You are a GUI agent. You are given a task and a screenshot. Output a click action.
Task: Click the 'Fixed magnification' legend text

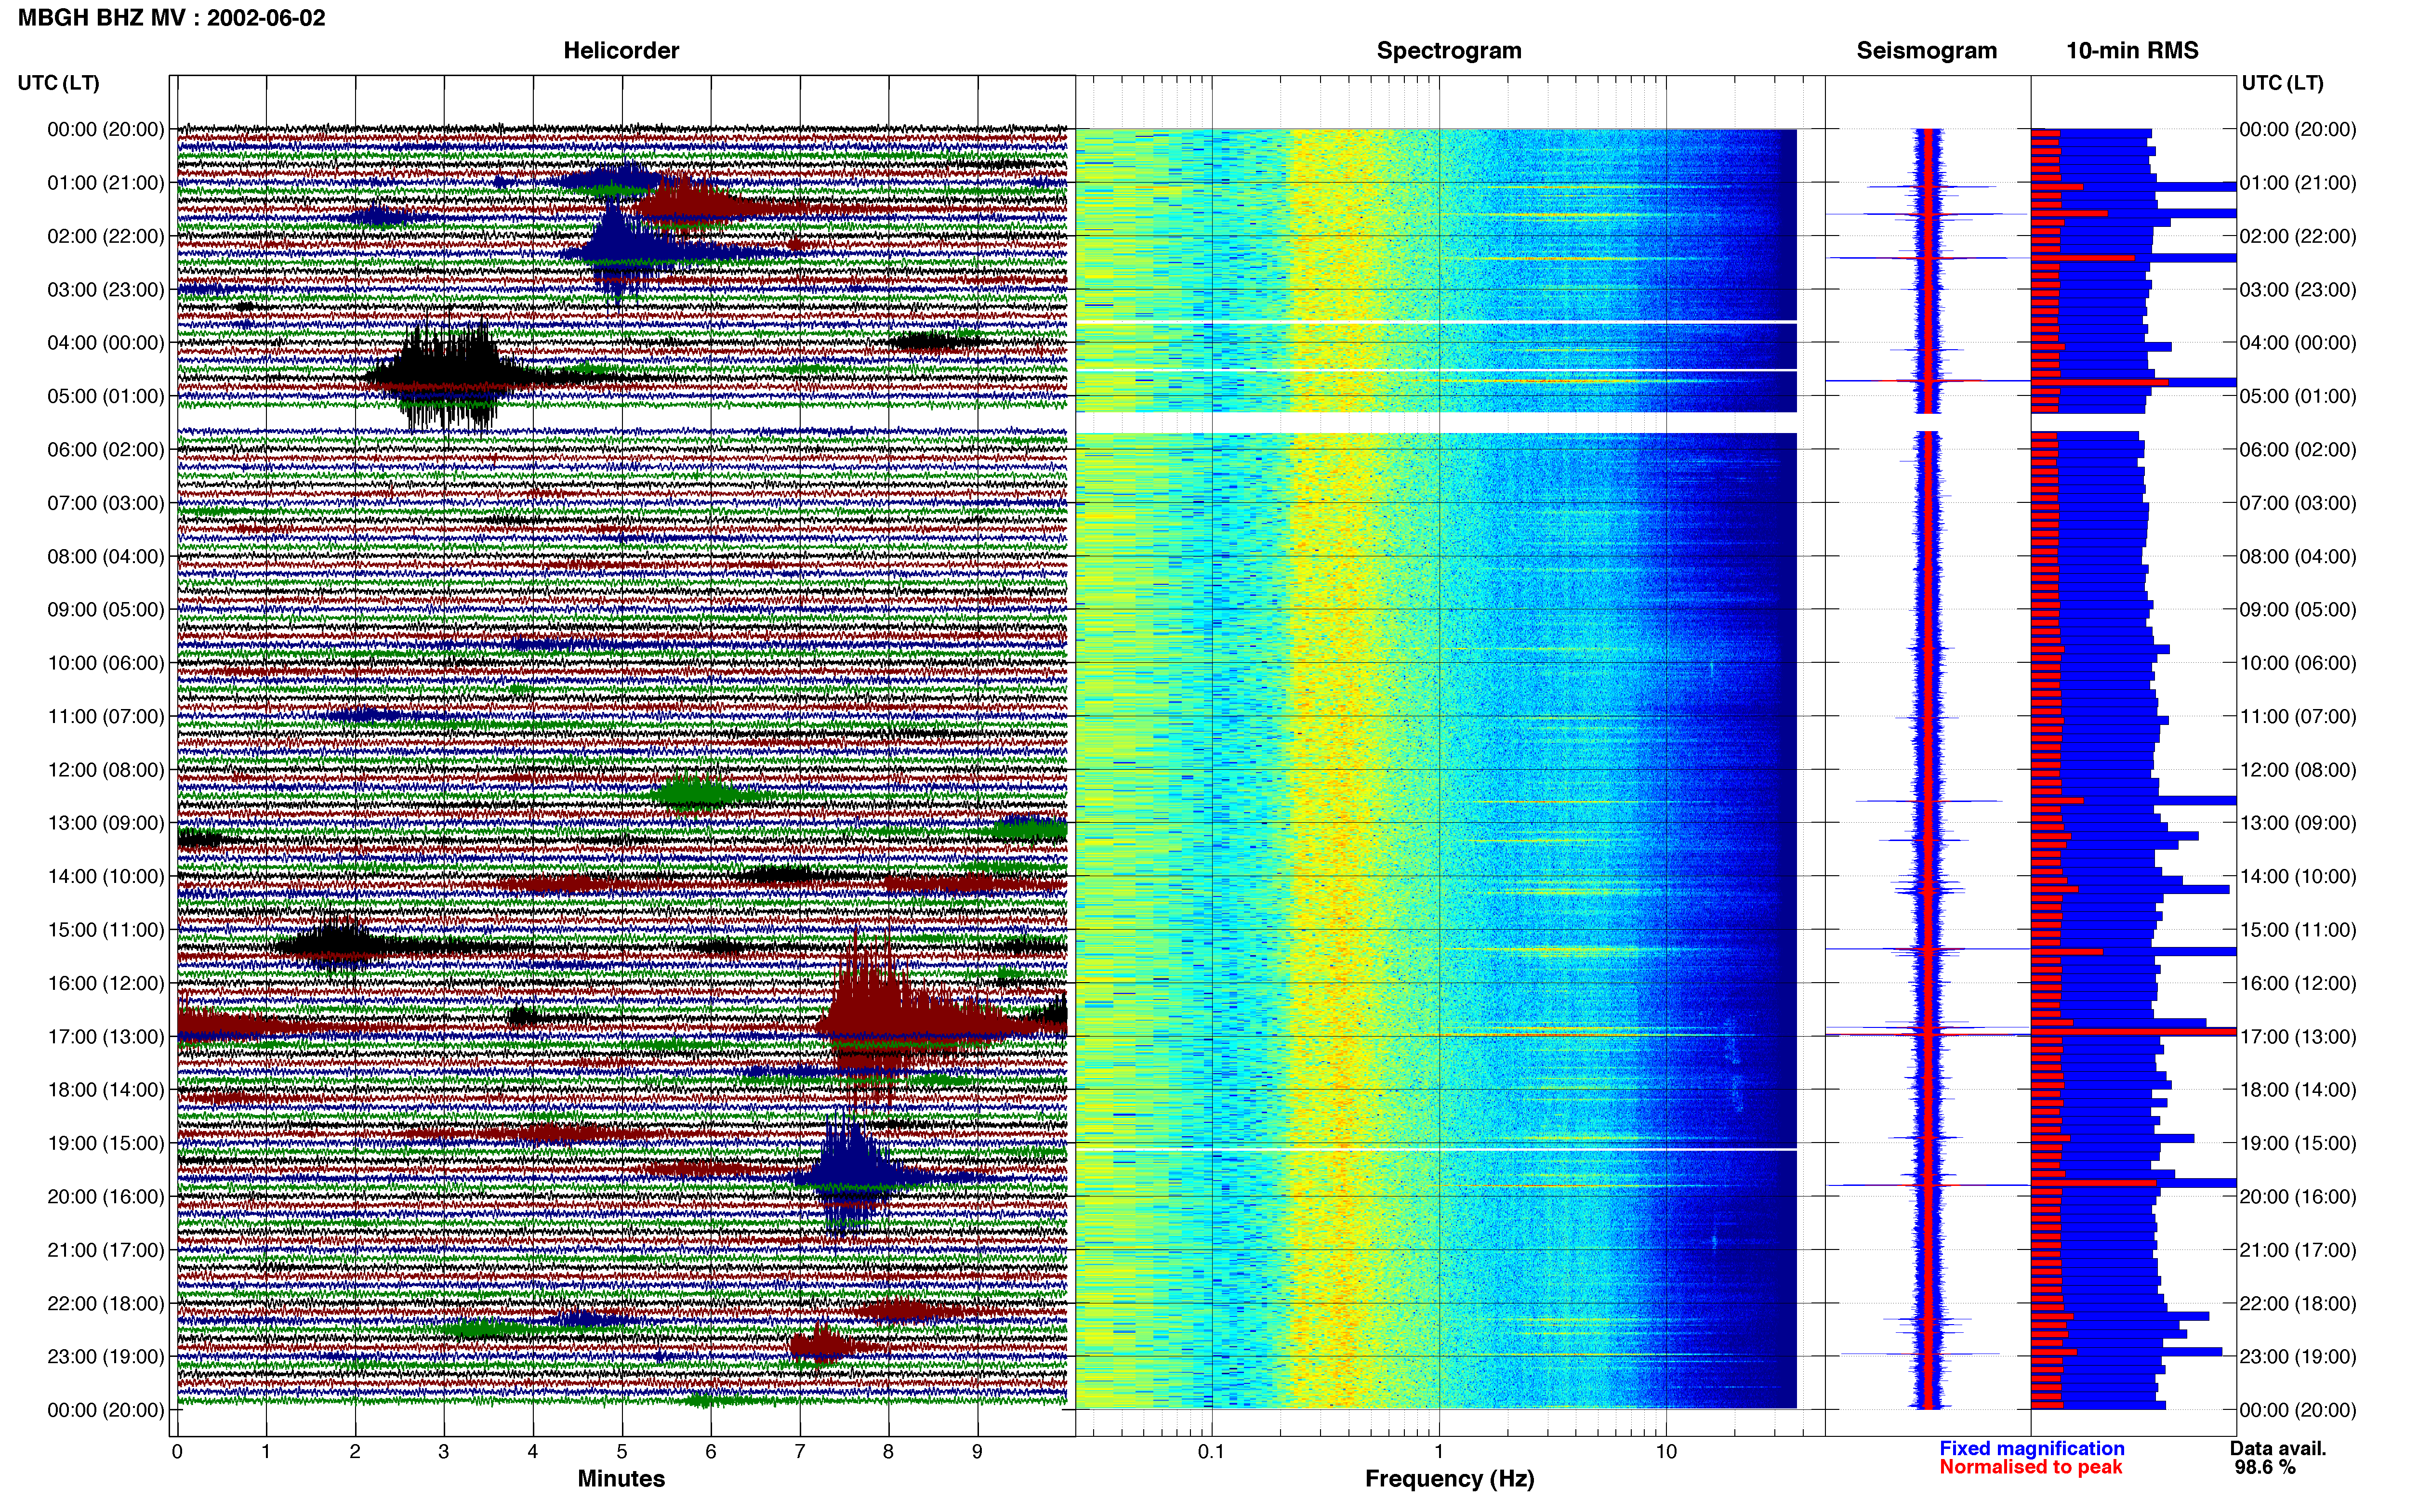2032,1448
